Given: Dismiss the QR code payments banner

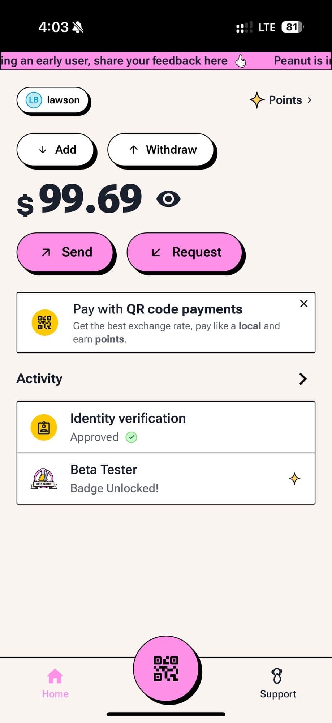Looking at the screenshot, I should tap(304, 304).
